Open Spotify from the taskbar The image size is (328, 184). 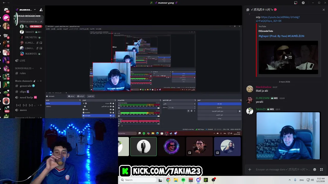tap(183, 180)
